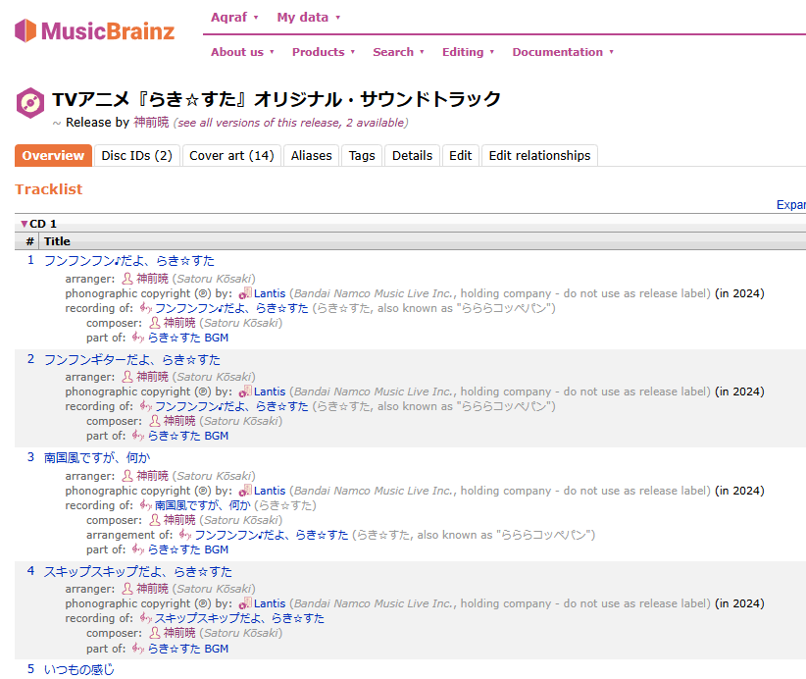
Task: Open release artist 神前暁 link in header
Action: 151,123
